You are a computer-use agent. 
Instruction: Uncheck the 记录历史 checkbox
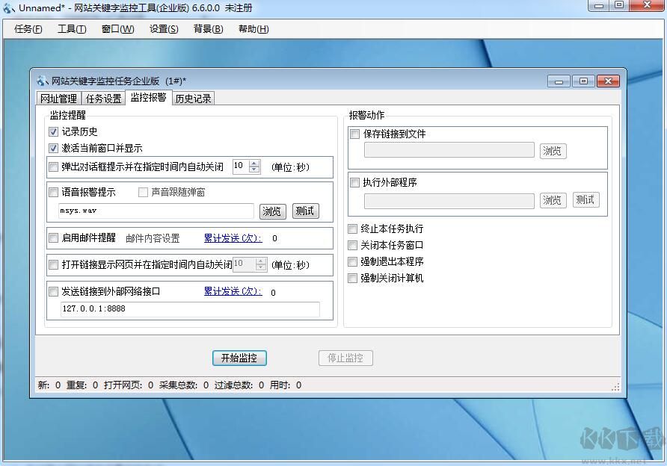[x=53, y=131]
